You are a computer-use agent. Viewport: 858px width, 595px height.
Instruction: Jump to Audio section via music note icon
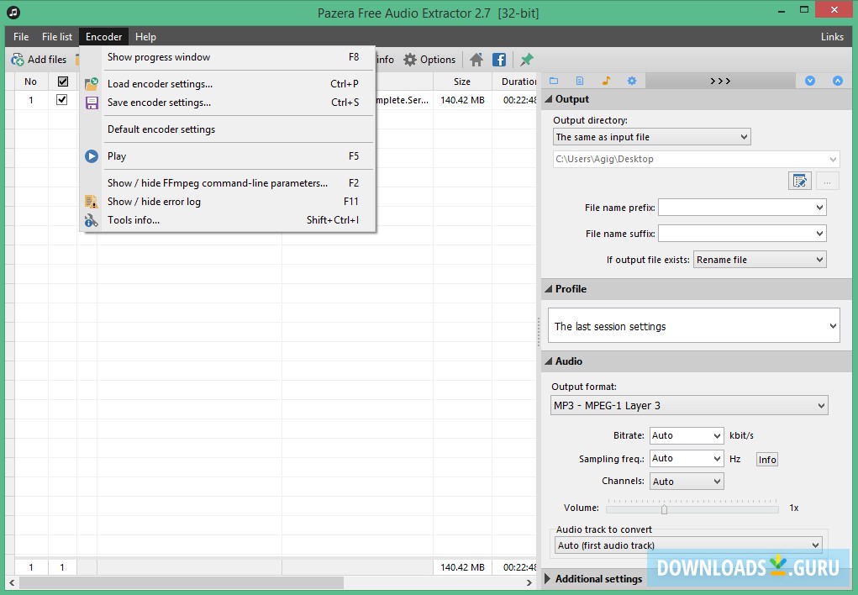point(606,81)
